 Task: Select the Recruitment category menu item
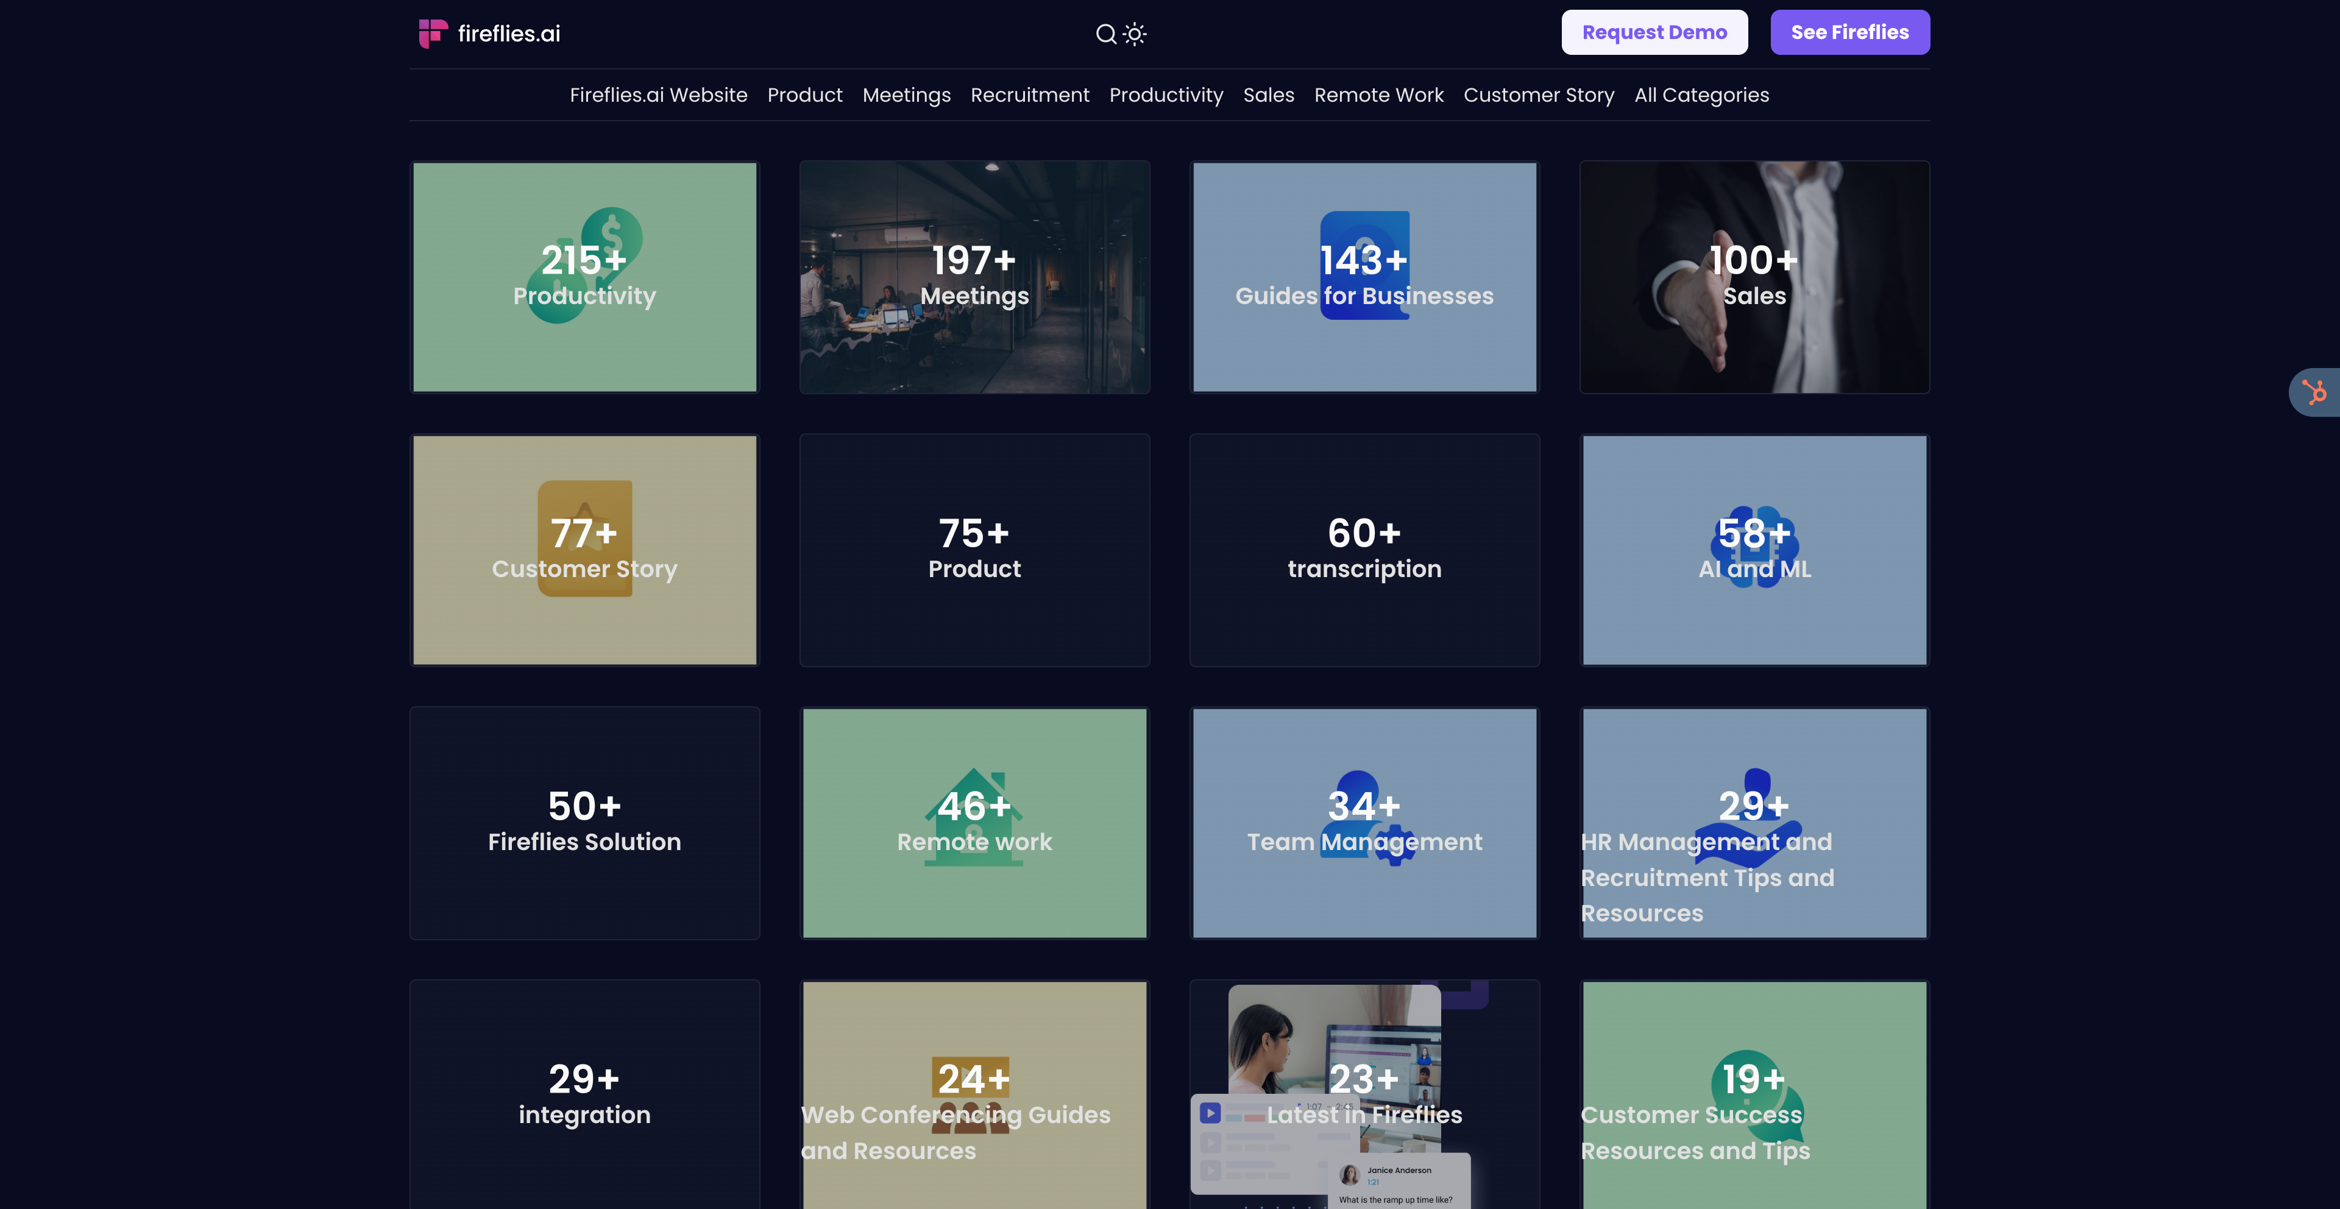1029,96
